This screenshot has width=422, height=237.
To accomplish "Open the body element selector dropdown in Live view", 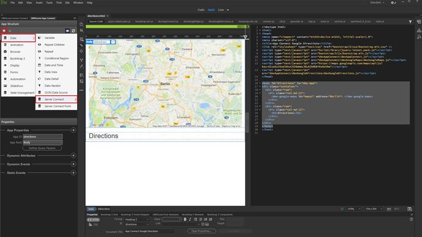I will pyautogui.click(x=113, y=42).
